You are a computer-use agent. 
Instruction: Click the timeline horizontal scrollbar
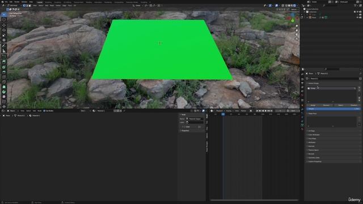click(254, 200)
